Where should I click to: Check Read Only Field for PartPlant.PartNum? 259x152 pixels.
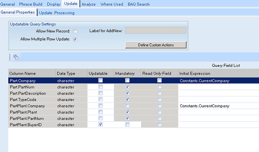tap(160, 118)
